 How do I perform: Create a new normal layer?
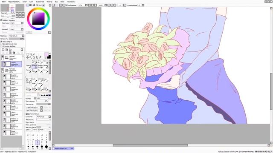click(3, 50)
